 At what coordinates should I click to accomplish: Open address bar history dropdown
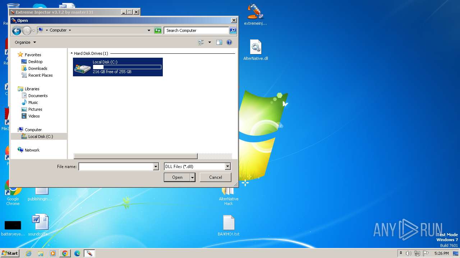[x=149, y=30]
